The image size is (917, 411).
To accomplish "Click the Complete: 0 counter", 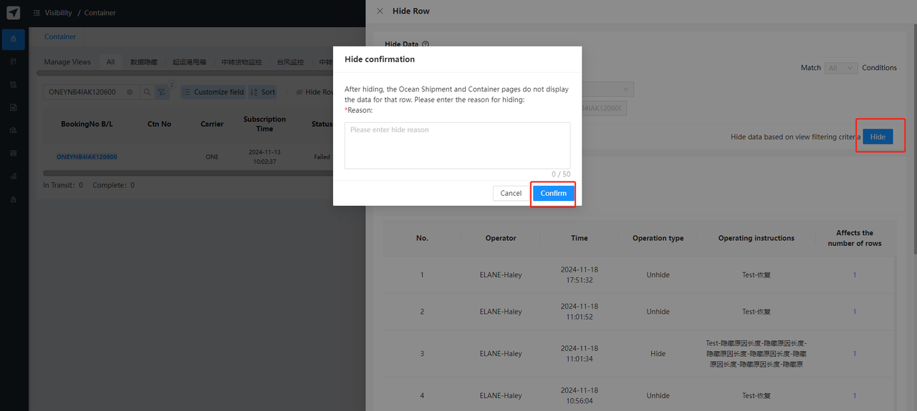I will tap(114, 185).
